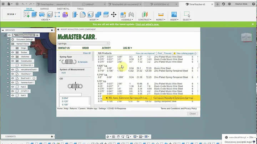
Task: Select the Revolve tool
Action: (x=42, y=15)
